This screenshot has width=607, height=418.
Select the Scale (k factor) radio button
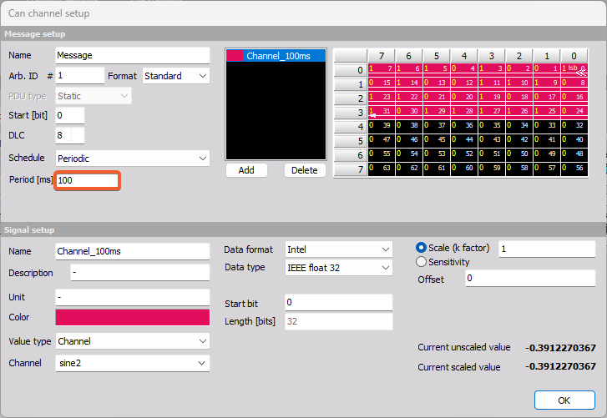coord(421,248)
